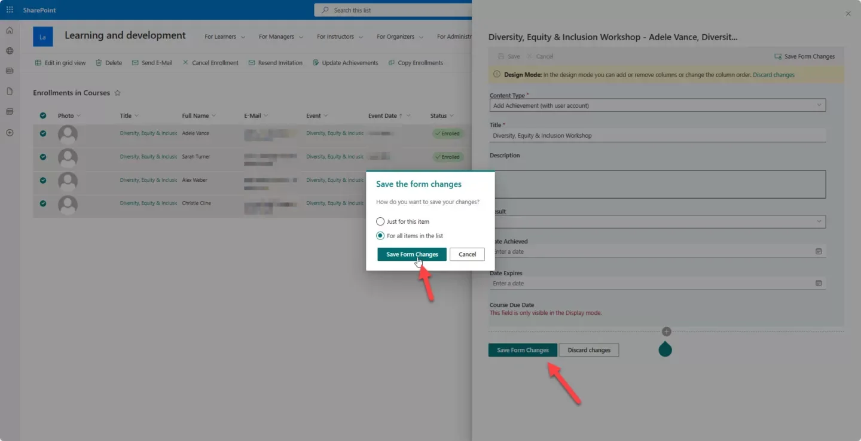Viewport: 861px width, 441px height.
Task: Open the SharePoint app launcher waffle icon
Action: [x=10, y=10]
